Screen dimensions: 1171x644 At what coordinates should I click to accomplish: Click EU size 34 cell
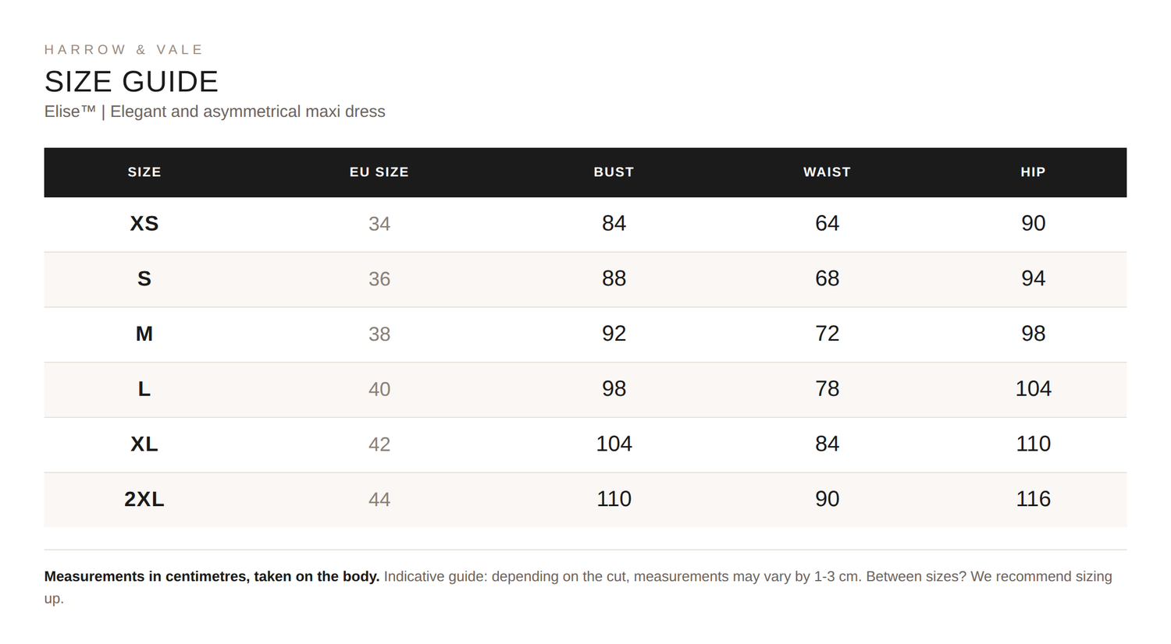click(x=379, y=224)
